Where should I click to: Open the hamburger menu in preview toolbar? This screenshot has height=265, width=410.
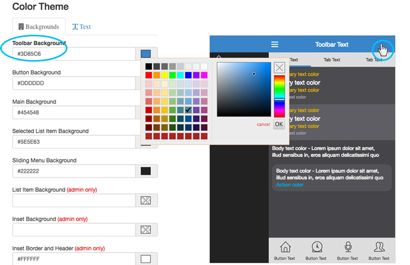coord(275,45)
